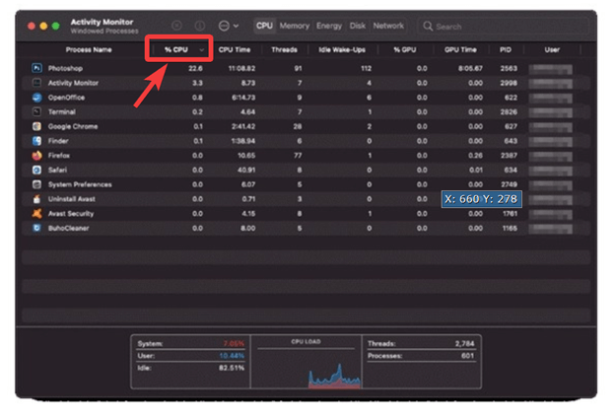This screenshot has height=418, width=615.
Task: Select the Terminal process name
Action: (62, 111)
